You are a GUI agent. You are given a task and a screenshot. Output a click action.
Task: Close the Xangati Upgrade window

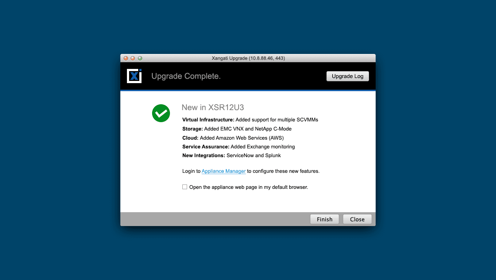pyautogui.click(x=126, y=58)
